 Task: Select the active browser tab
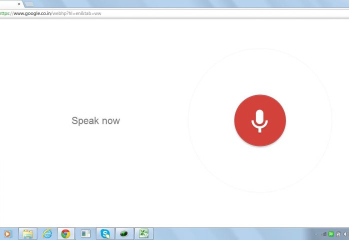(9, 4)
